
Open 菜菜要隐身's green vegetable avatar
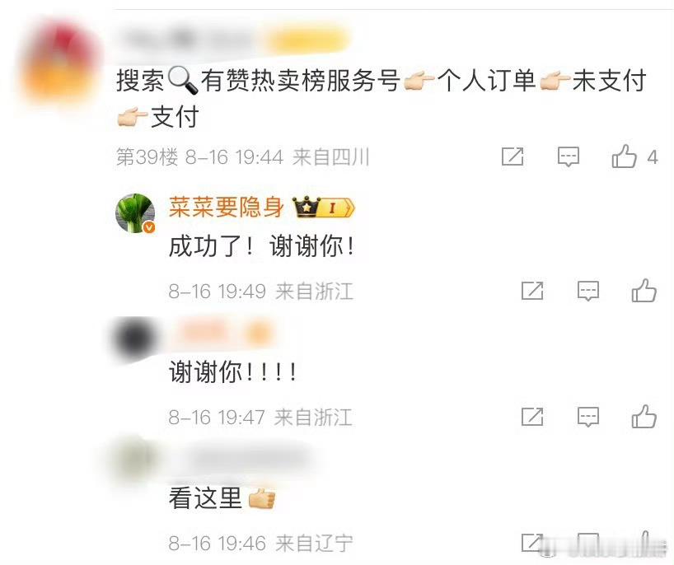[x=135, y=213]
